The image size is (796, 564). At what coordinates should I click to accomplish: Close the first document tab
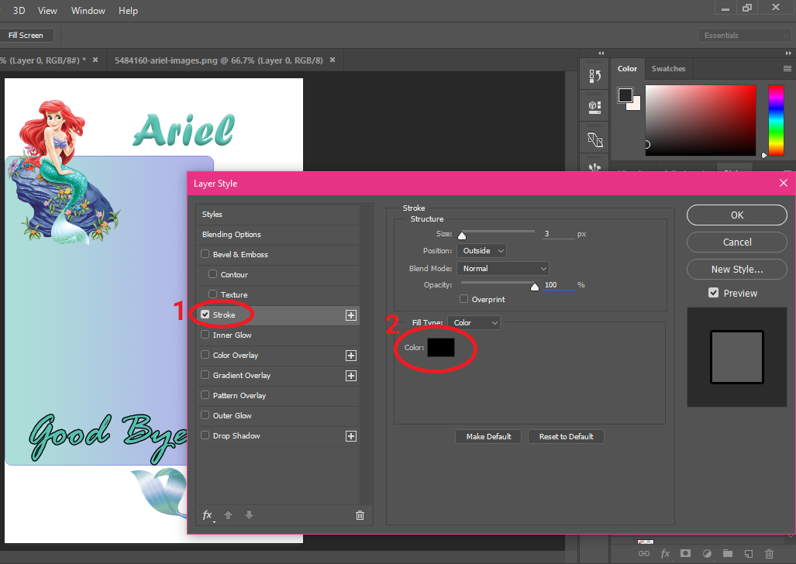[x=95, y=60]
